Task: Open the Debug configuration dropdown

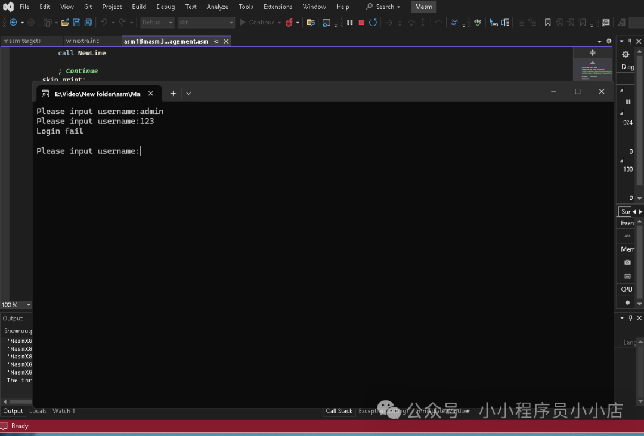Action: tap(157, 23)
